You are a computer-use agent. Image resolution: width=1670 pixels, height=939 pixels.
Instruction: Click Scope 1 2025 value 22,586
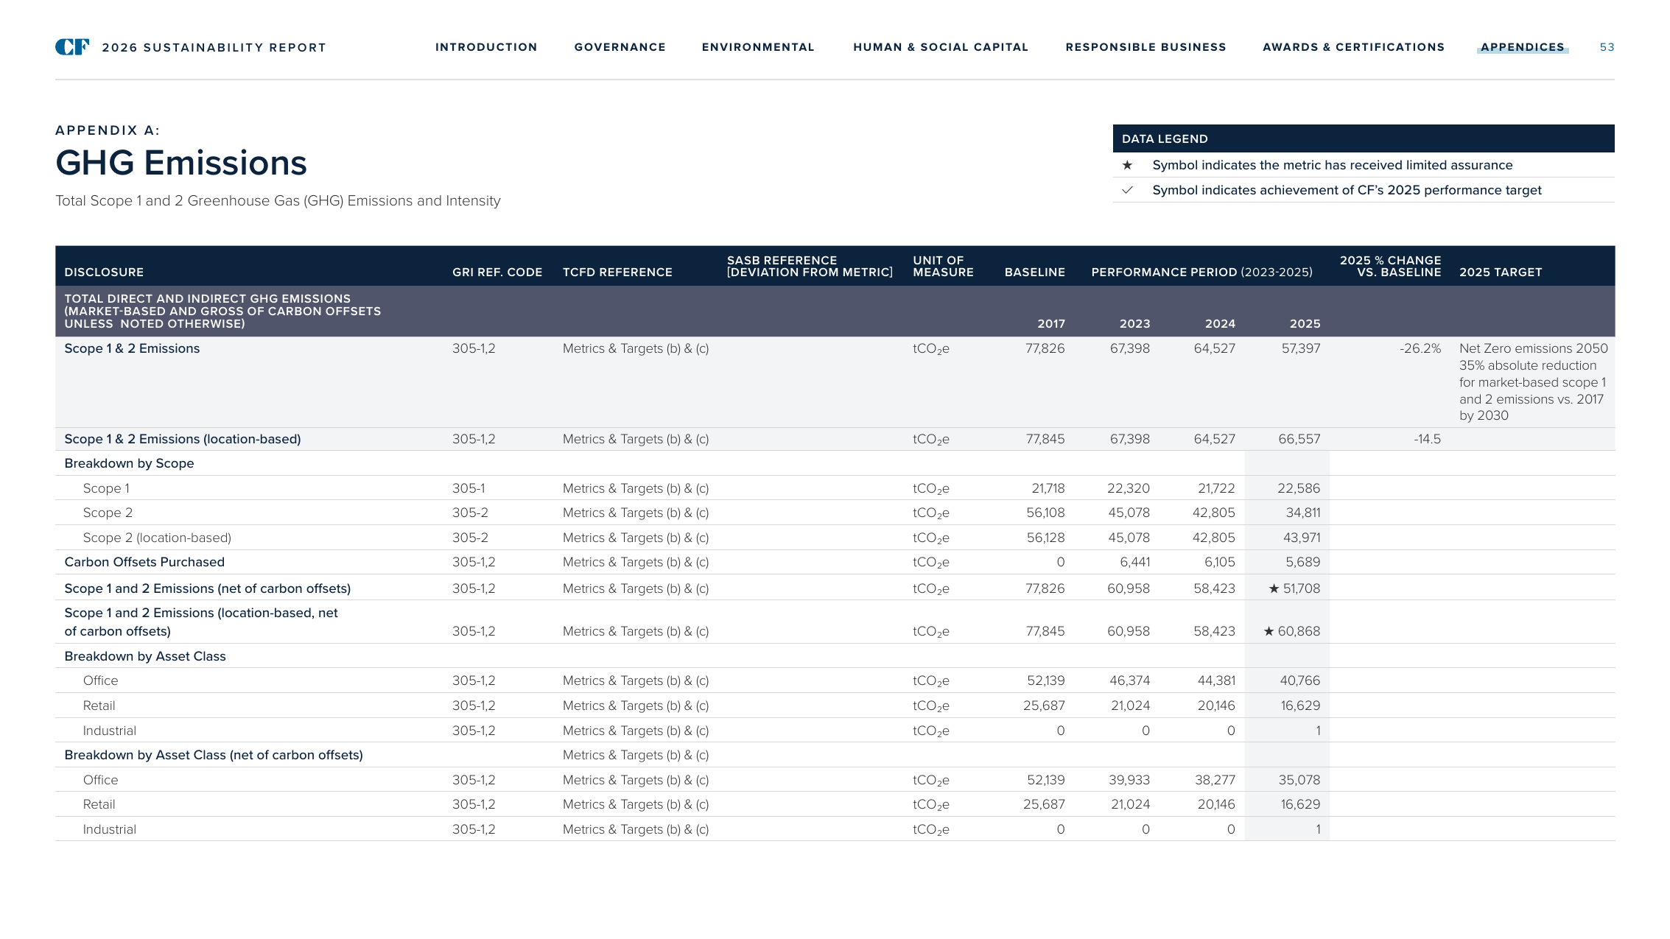pos(1299,488)
